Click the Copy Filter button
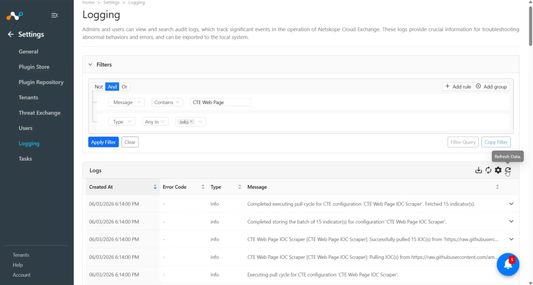This screenshot has width=533, height=285. pos(496,142)
